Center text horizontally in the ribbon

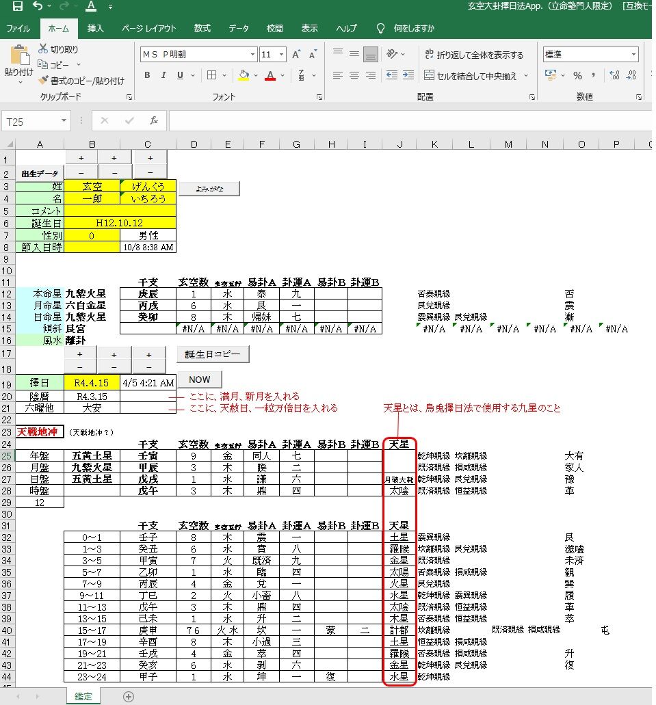tap(354, 75)
